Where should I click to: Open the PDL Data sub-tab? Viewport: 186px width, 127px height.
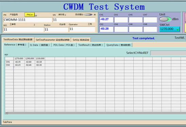(x=64, y=45)
